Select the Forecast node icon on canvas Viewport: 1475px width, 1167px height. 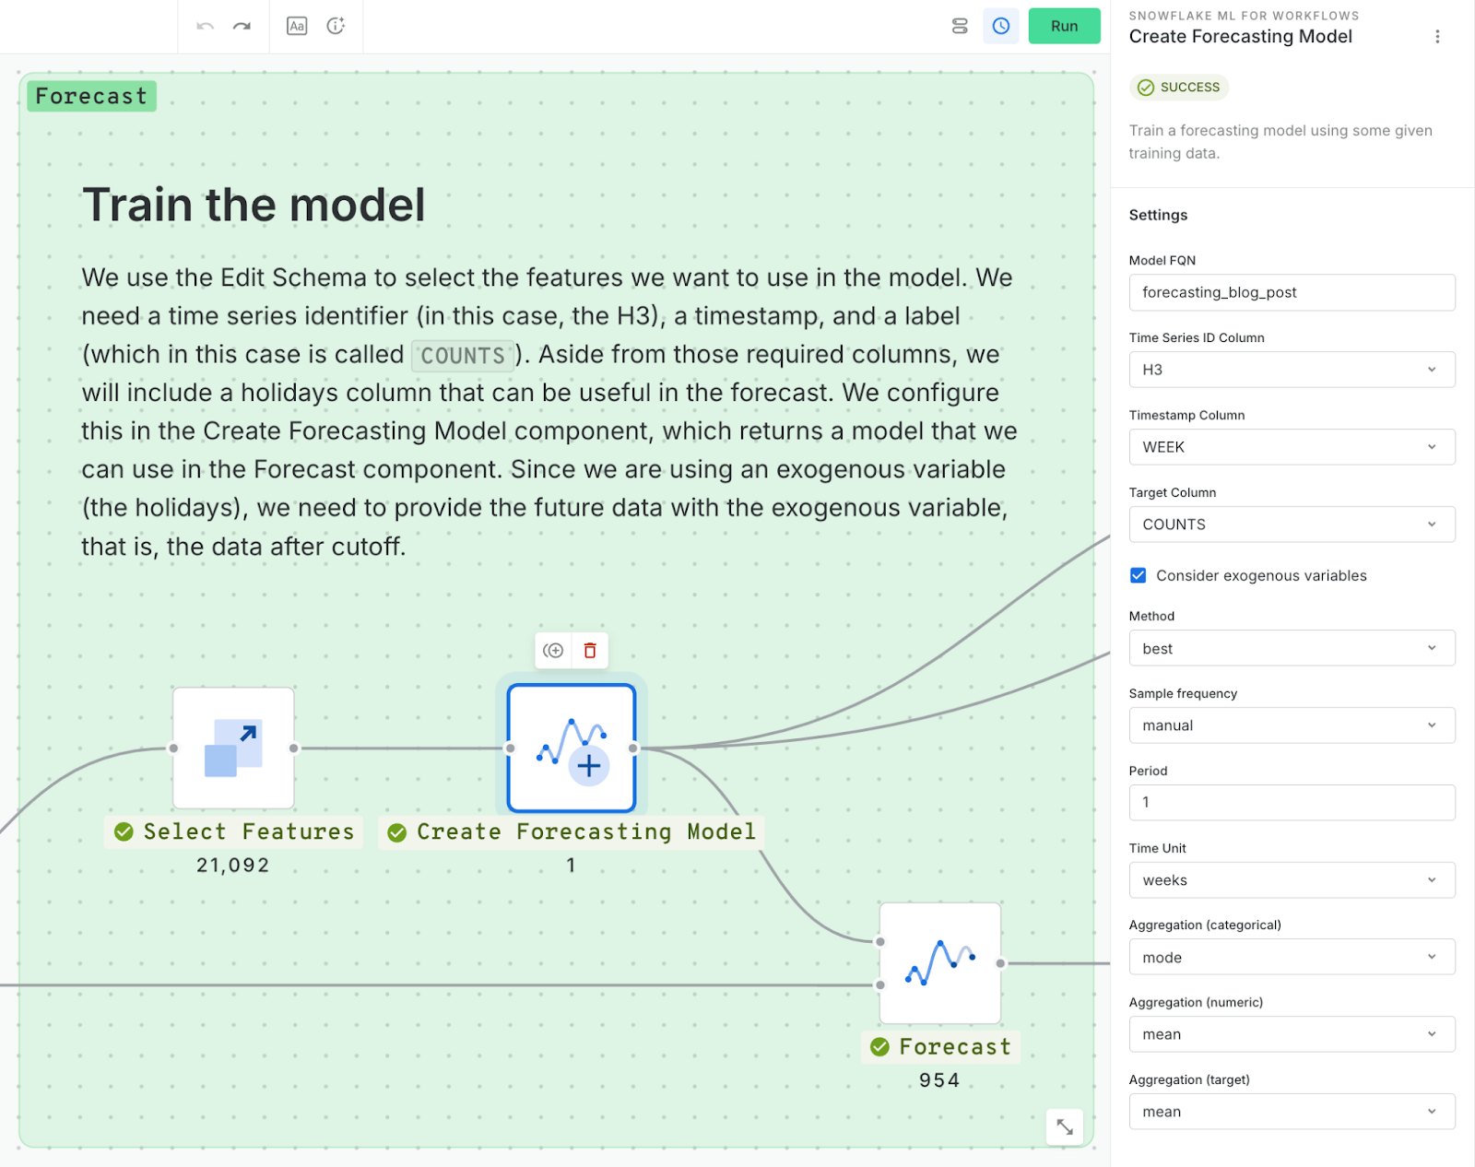pos(939,962)
